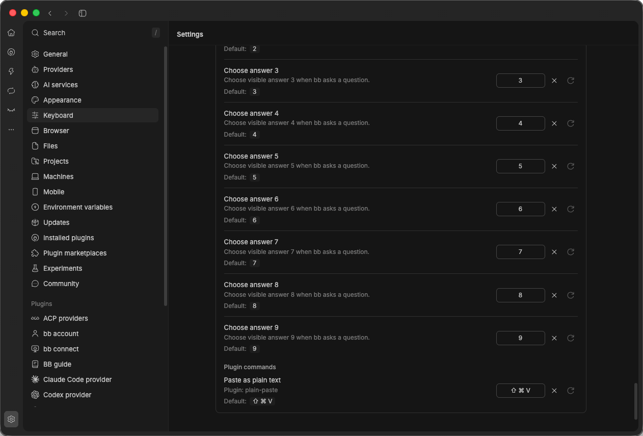
Task: Clear the Choose answer 4 shortcut
Action: point(554,123)
